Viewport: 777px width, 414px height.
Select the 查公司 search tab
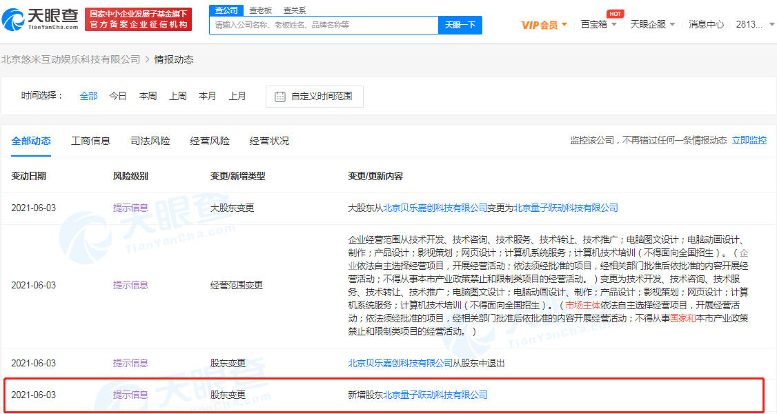coord(226,10)
